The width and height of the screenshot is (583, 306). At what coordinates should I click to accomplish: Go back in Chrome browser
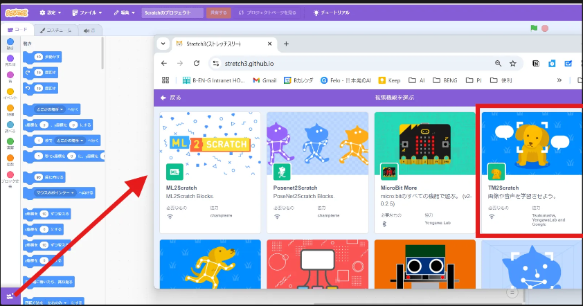(164, 64)
